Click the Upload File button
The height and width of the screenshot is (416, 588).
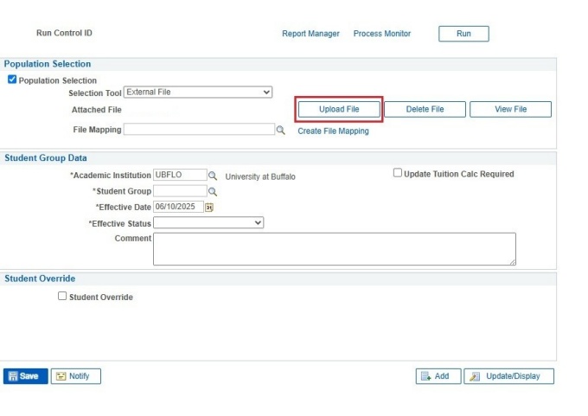click(339, 110)
